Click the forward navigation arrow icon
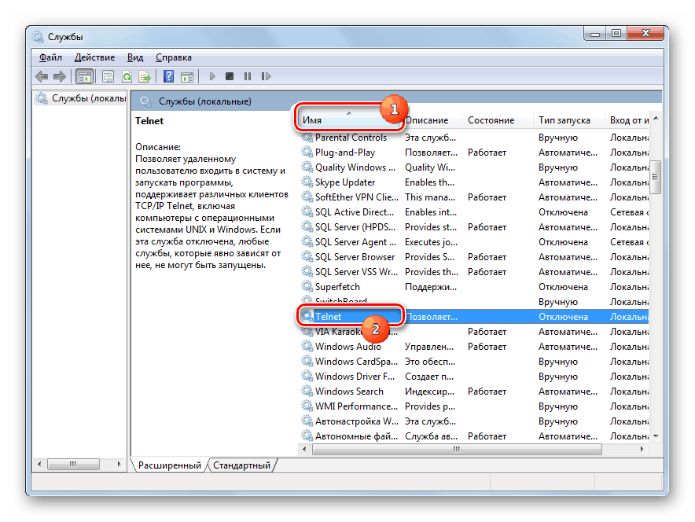The image size is (695, 522). tap(61, 76)
